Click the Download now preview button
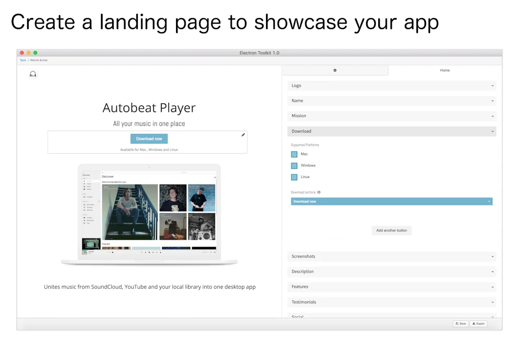The width and height of the screenshot is (515, 342). click(149, 139)
